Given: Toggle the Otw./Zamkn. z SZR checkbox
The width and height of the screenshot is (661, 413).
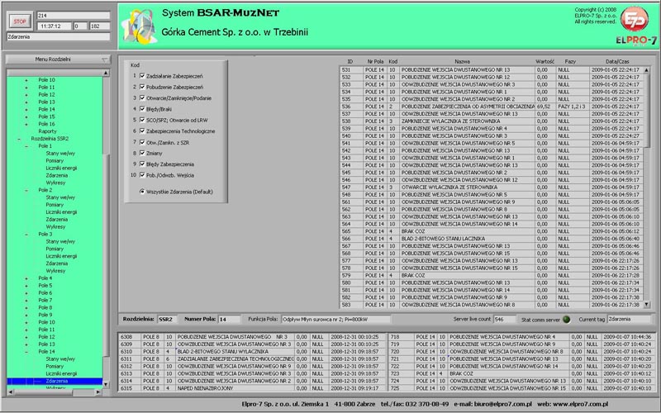Looking at the screenshot, I should coord(142,142).
